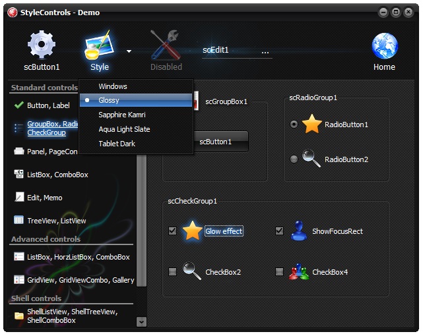Select Glossy style from menu
Screen dimensions: 423x336
point(136,100)
